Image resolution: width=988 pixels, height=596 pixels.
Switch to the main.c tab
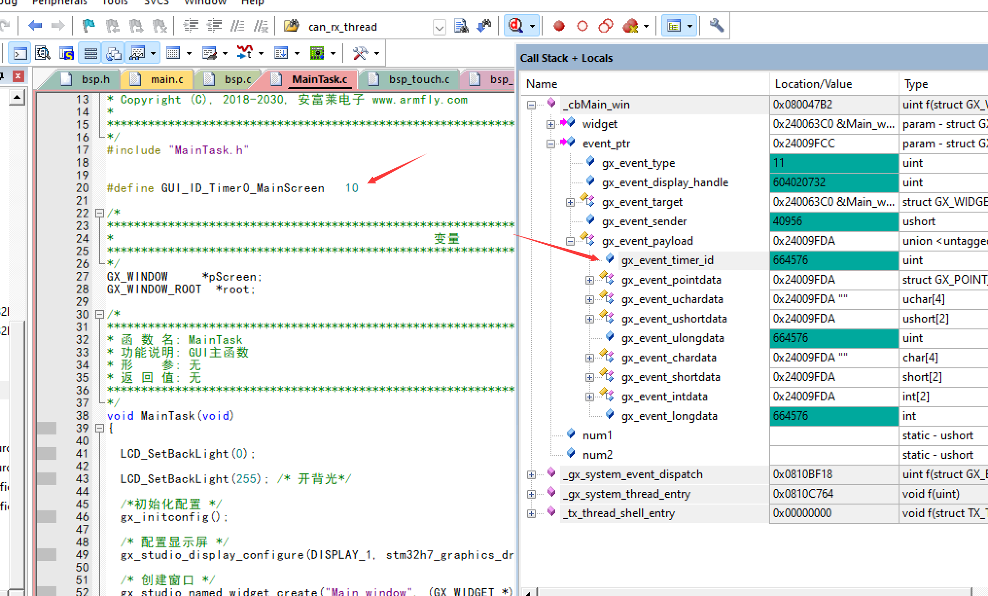click(x=157, y=79)
